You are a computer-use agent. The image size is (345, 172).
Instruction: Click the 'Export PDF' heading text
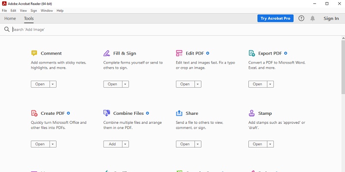pos(270,53)
